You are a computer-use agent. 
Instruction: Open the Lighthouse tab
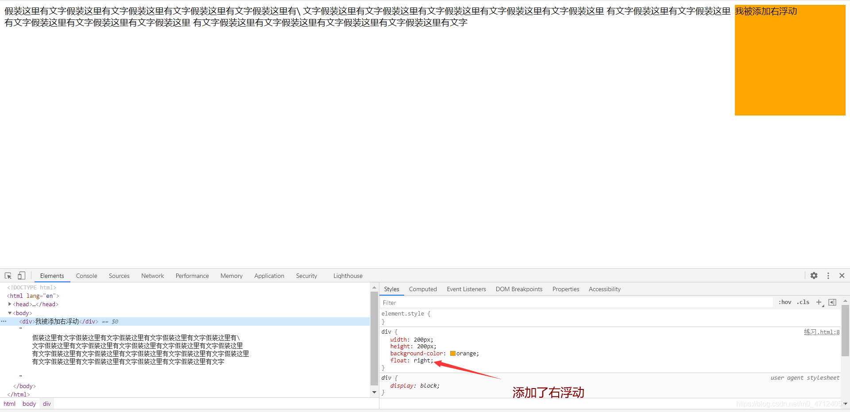pyautogui.click(x=348, y=276)
